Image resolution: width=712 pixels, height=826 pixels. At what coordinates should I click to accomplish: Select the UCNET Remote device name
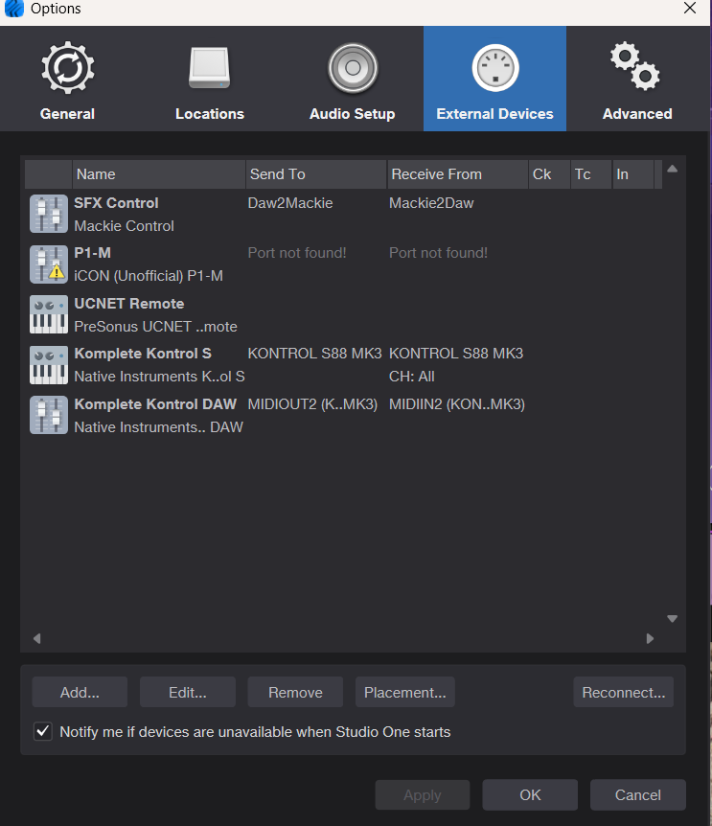[x=129, y=304]
